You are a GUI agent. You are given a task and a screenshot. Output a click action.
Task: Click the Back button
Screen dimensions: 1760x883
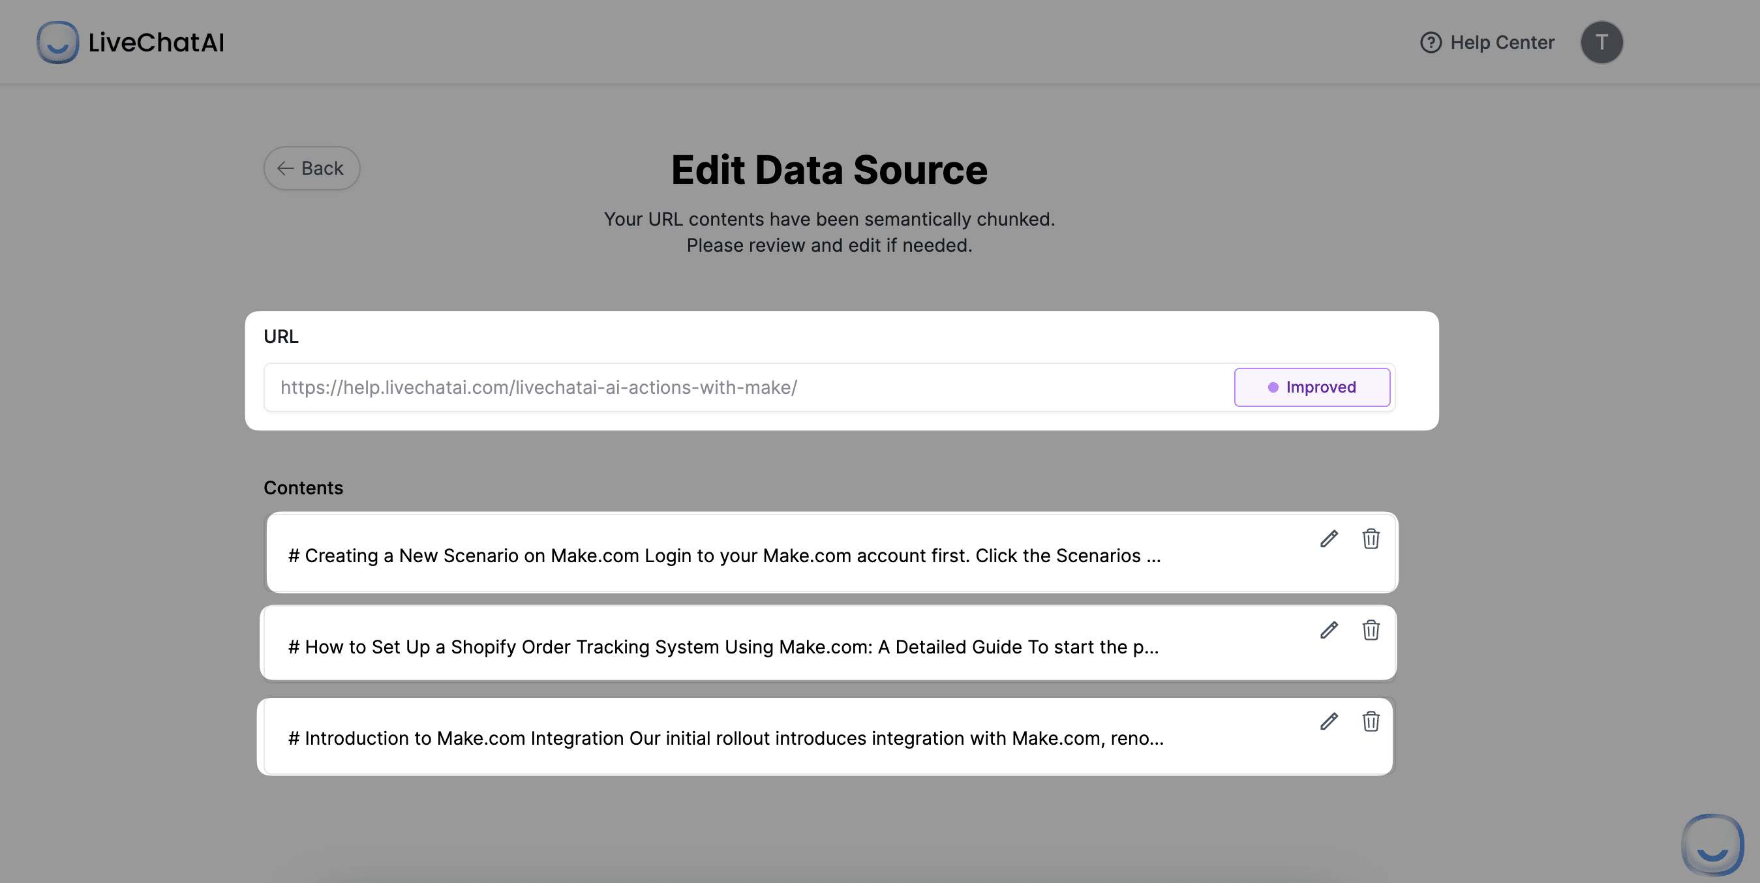pyautogui.click(x=311, y=168)
